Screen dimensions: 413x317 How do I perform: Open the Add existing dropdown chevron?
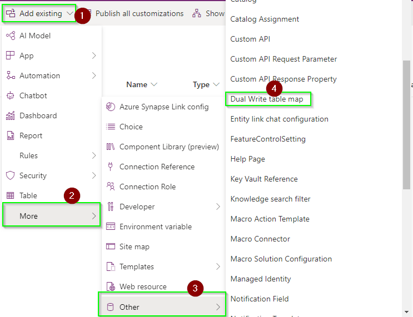tap(70, 13)
